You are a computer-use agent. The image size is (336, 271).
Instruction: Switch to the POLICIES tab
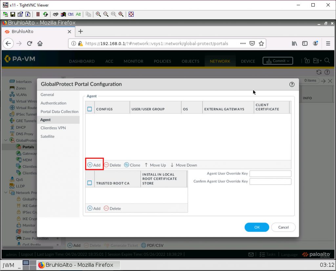[x=162, y=61]
